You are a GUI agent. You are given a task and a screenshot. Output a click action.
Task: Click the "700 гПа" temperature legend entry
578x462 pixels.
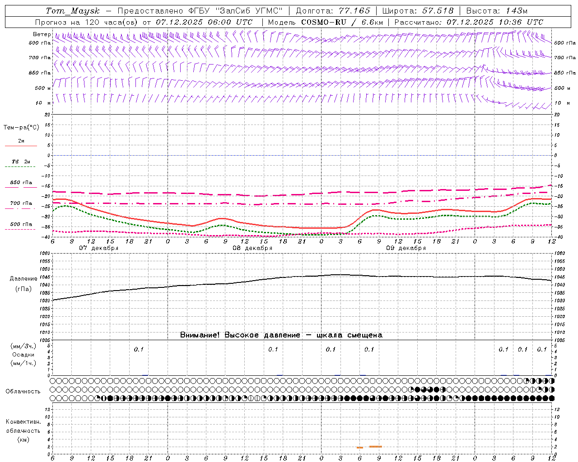pos(21,203)
